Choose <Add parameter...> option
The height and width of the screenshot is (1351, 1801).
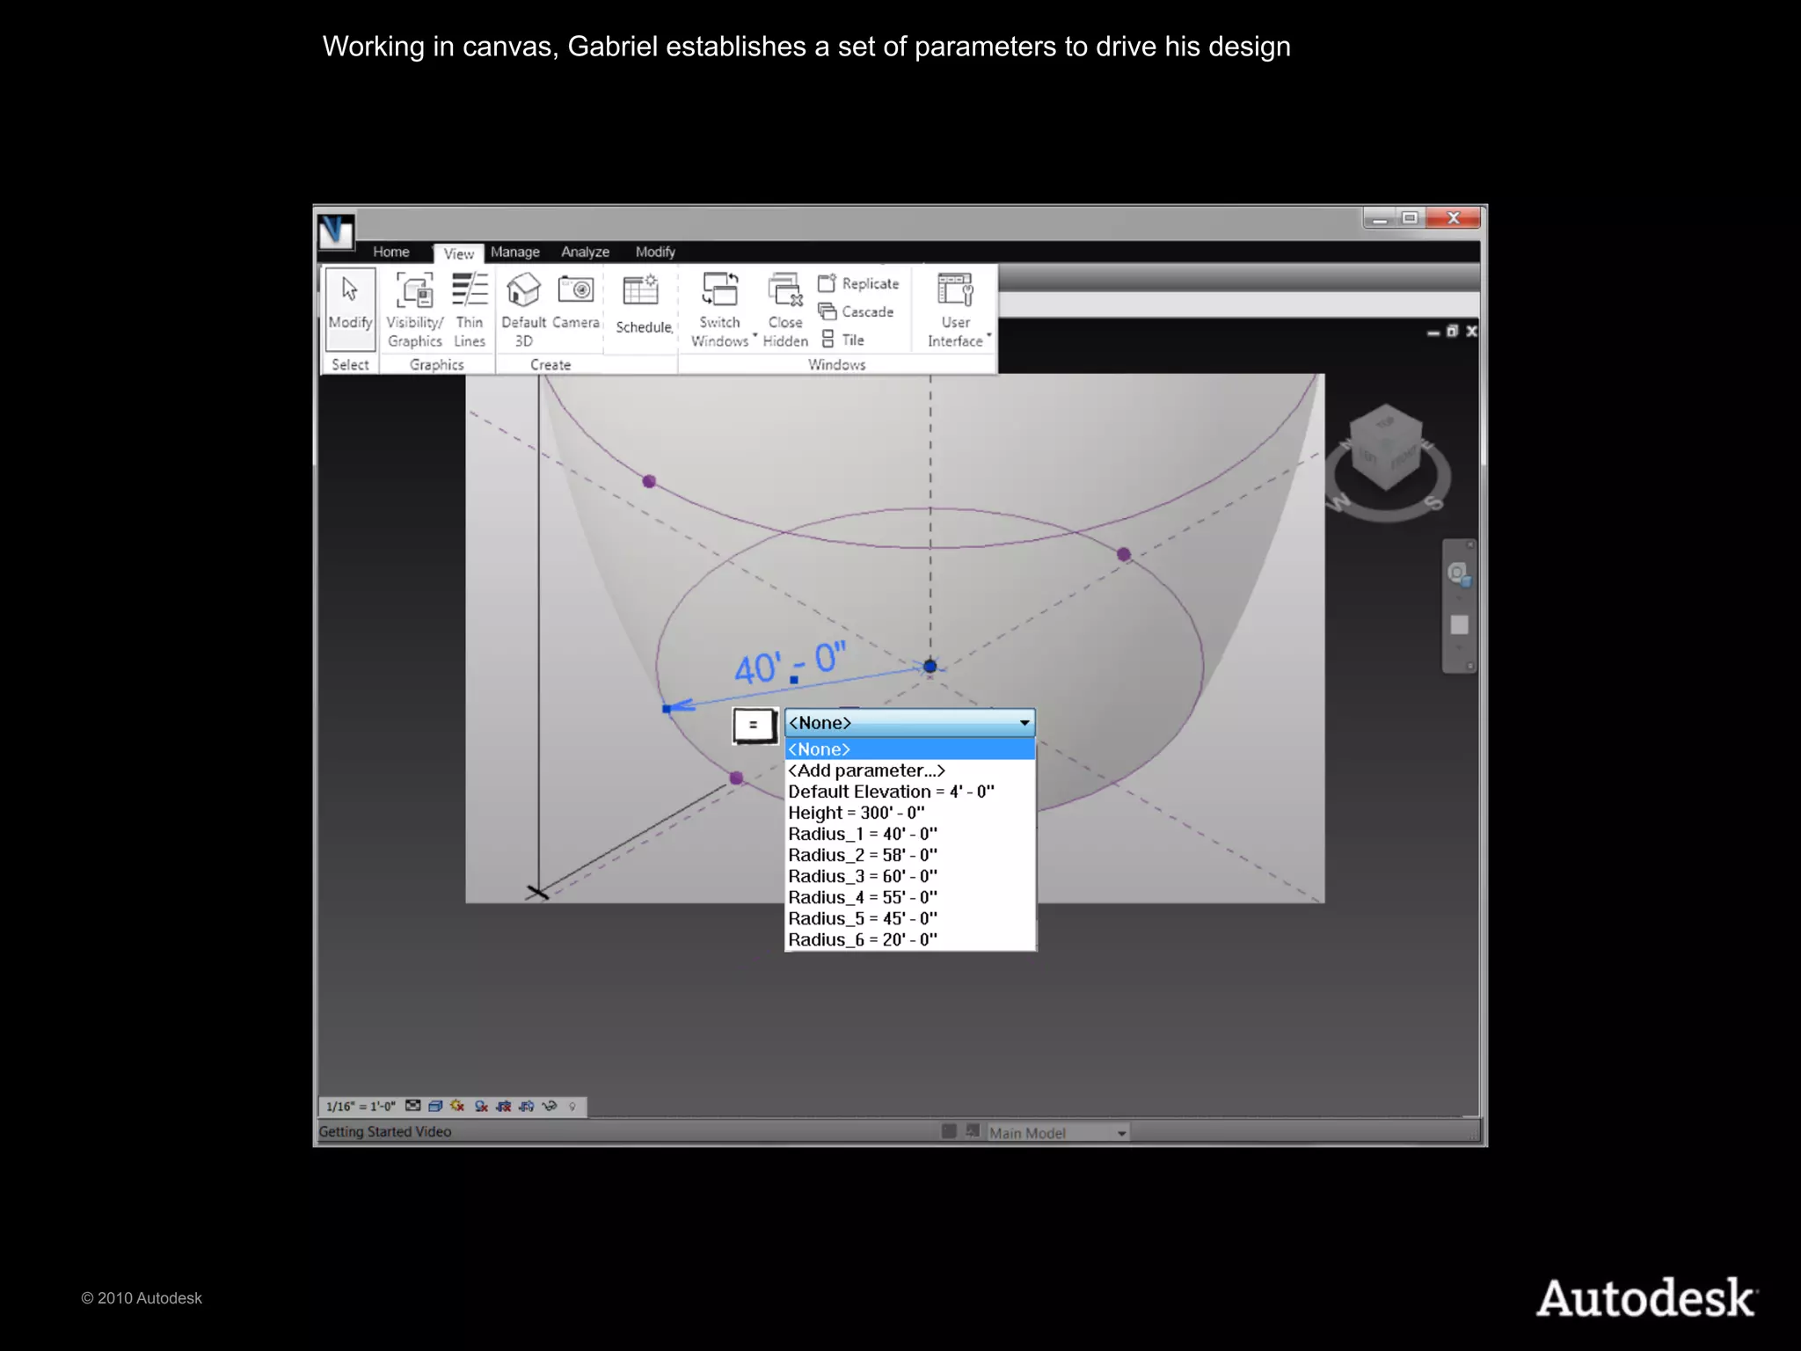click(909, 770)
